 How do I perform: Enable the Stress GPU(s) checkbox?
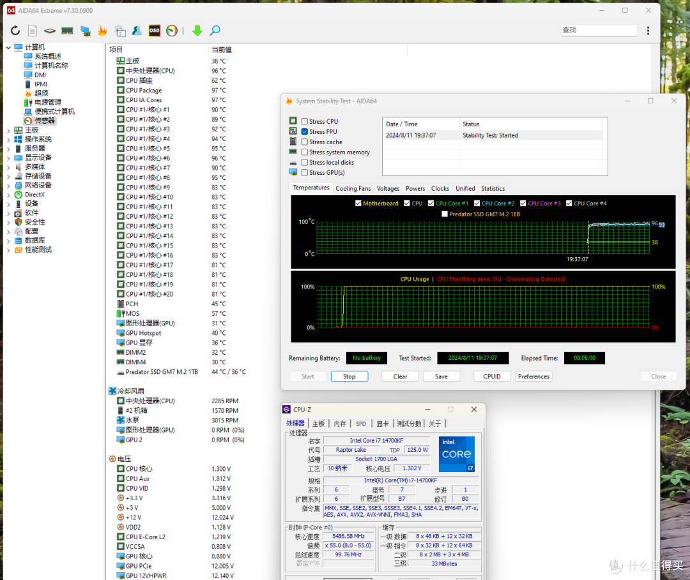pyautogui.click(x=305, y=173)
